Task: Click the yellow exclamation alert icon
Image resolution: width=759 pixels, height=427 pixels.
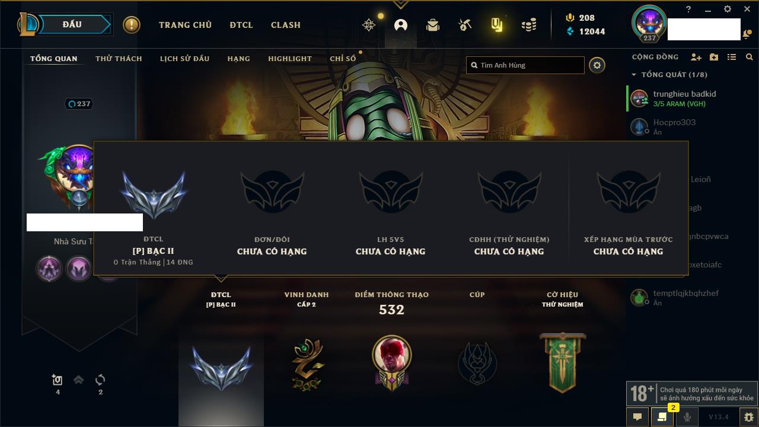Action: [x=132, y=25]
